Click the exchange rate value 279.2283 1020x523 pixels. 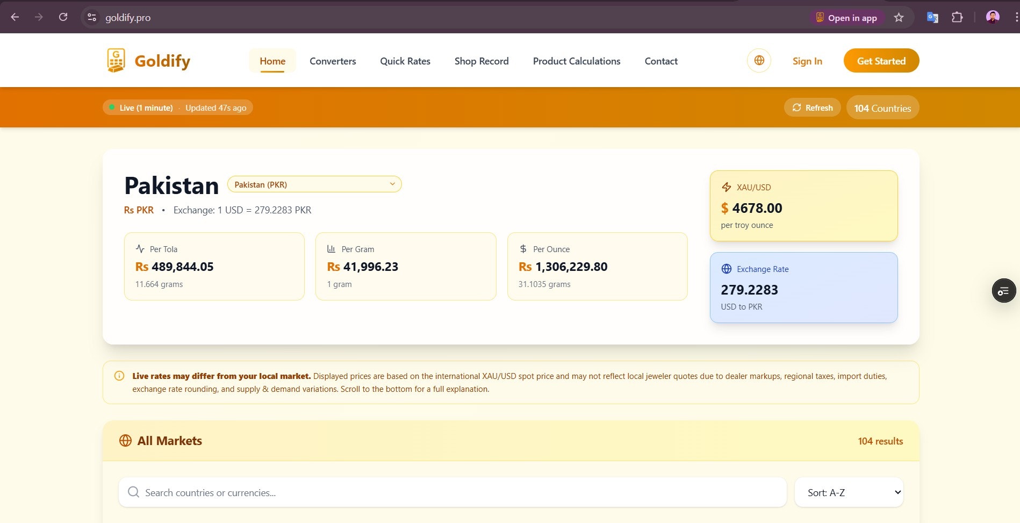749,290
